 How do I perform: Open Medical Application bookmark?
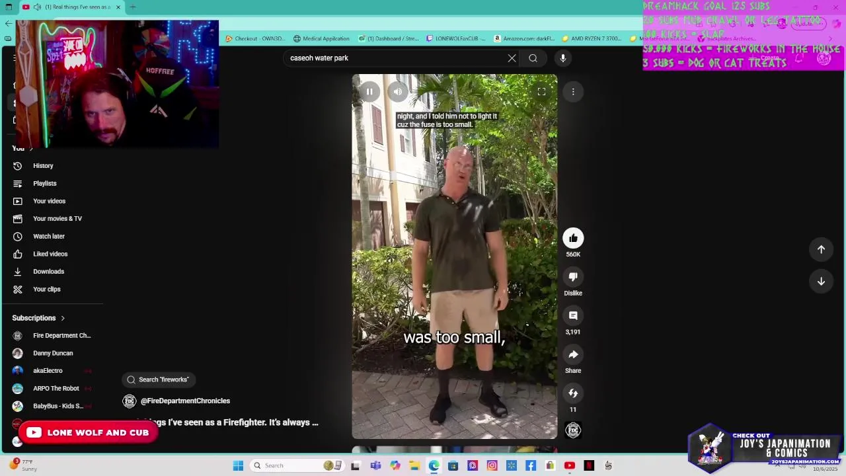click(322, 38)
